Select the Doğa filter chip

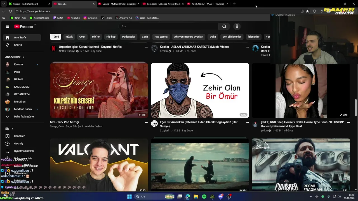(x=213, y=37)
